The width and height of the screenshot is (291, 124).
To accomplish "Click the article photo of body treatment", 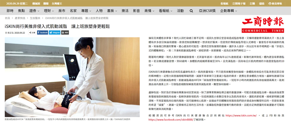I will tap(72, 77).
